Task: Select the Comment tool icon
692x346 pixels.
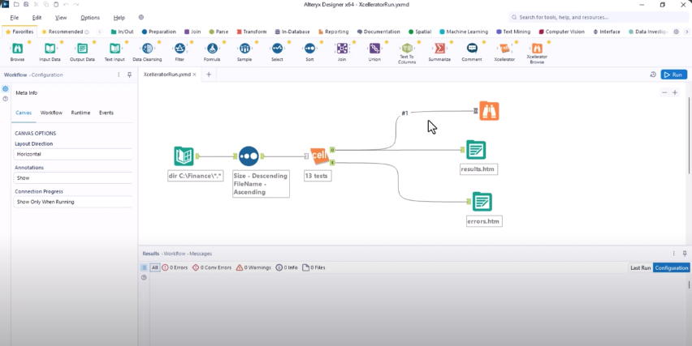Action: click(472, 49)
